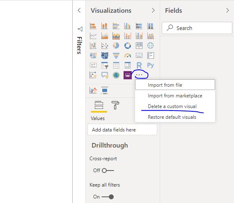234x203 pixels.
Task: Select Line and clustered column chart visual
Action: [139, 36]
